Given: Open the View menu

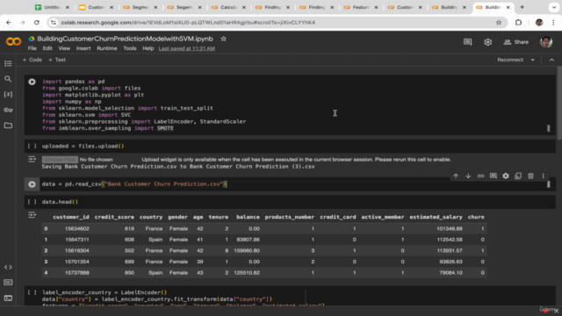Looking at the screenshot, I should click(x=64, y=48).
